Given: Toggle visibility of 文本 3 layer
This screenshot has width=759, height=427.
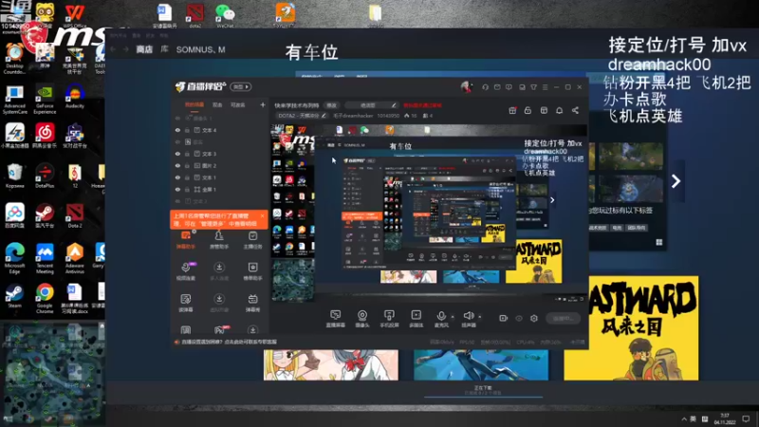Looking at the screenshot, I should click(x=177, y=154).
